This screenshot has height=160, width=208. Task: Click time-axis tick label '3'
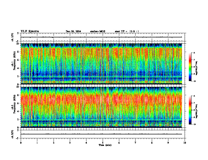(x=70, y=143)
